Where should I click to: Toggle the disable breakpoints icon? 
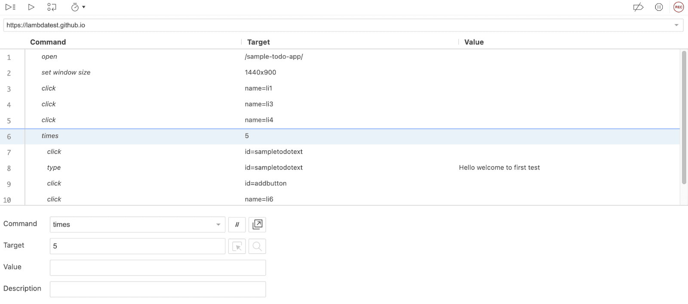(638, 7)
